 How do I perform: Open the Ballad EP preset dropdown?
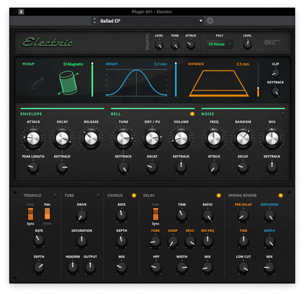coord(151,21)
